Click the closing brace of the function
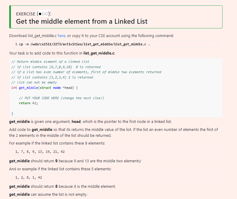The image size is (237, 199). click(13, 113)
